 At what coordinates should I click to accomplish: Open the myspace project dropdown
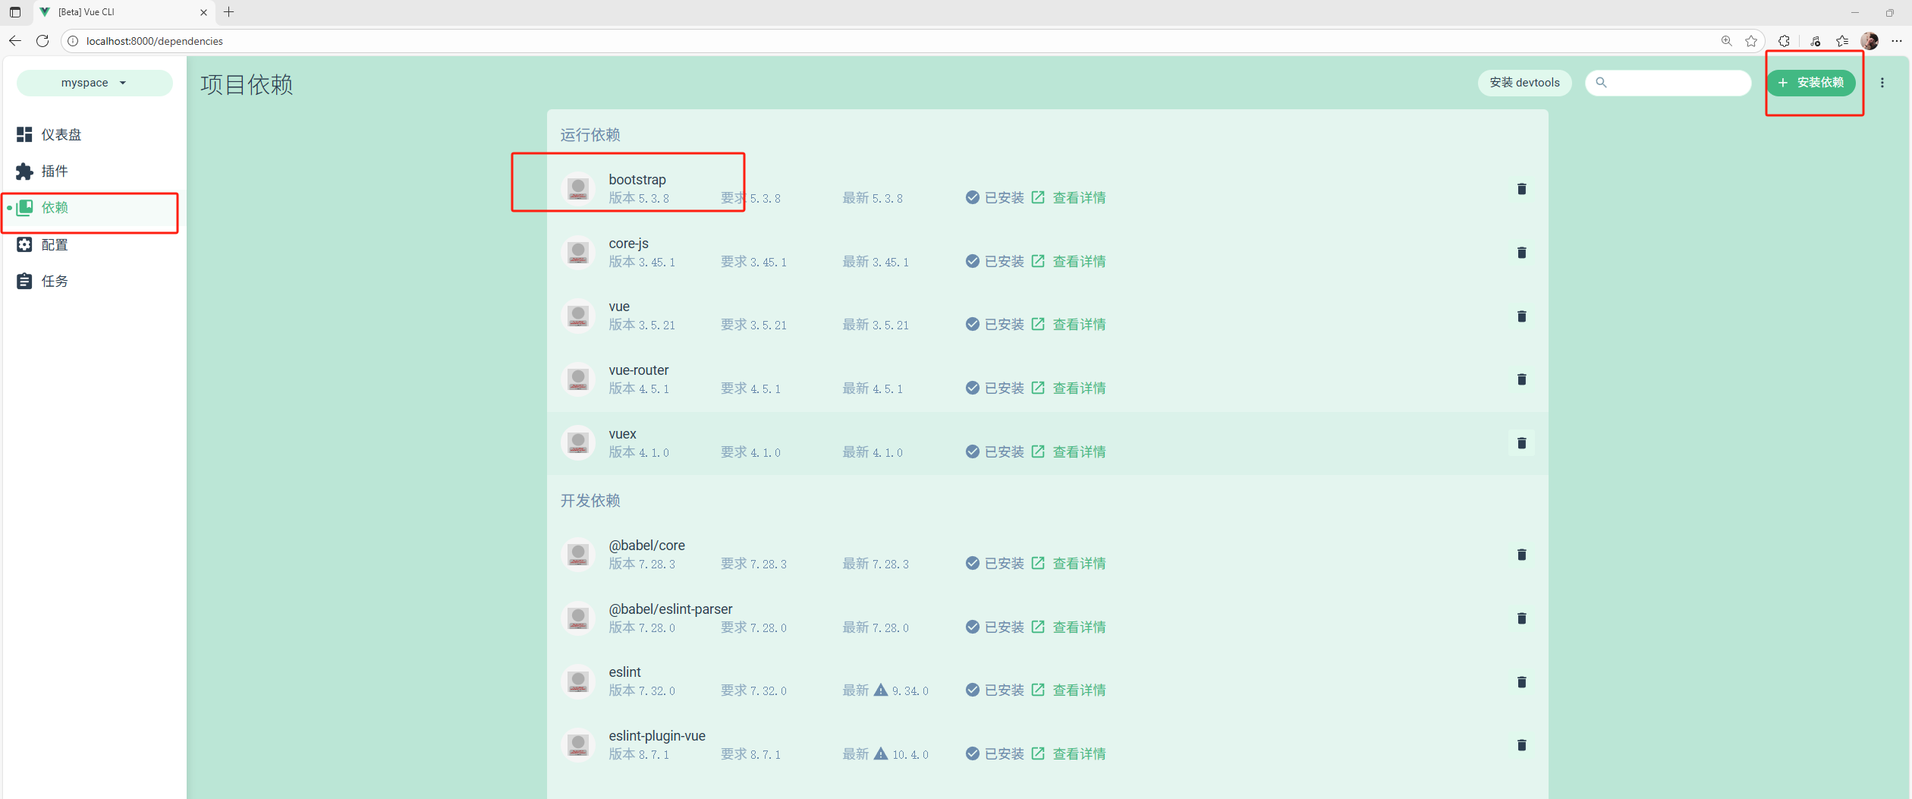[x=94, y=83]
